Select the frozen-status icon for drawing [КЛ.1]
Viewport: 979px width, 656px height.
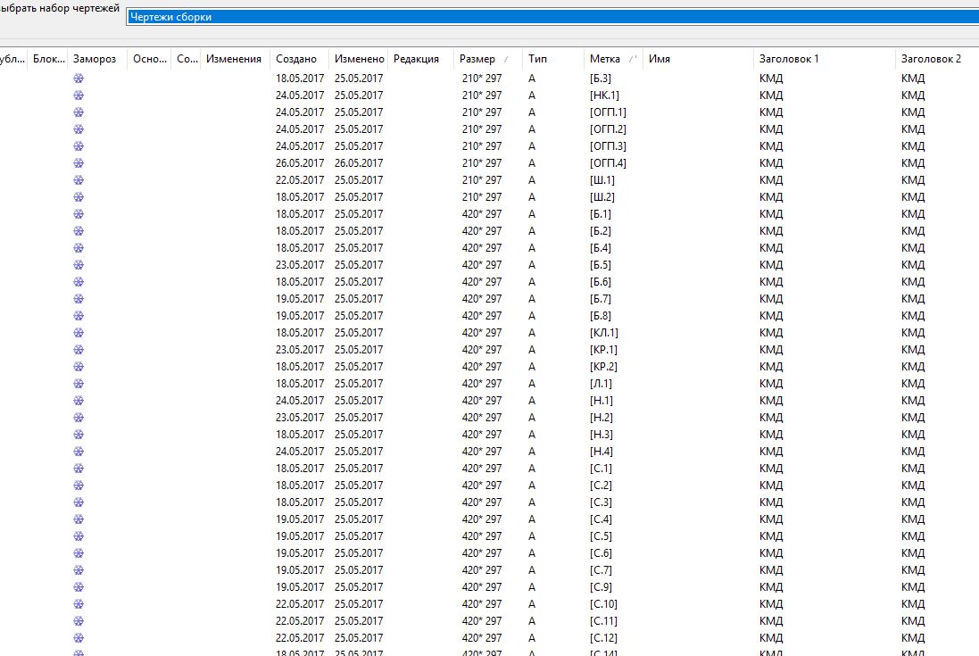click(79, 333)
